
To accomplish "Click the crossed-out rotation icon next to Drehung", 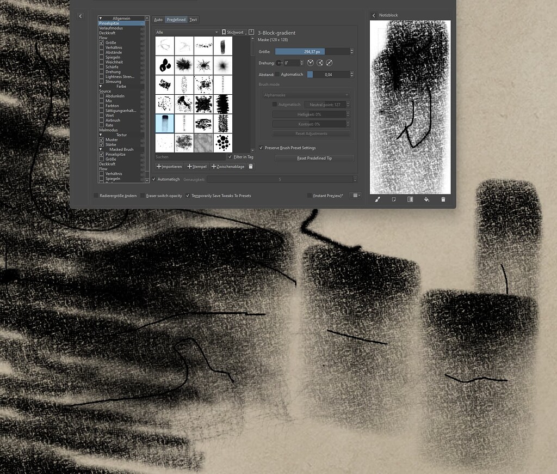I will click(x=328, y=63).
